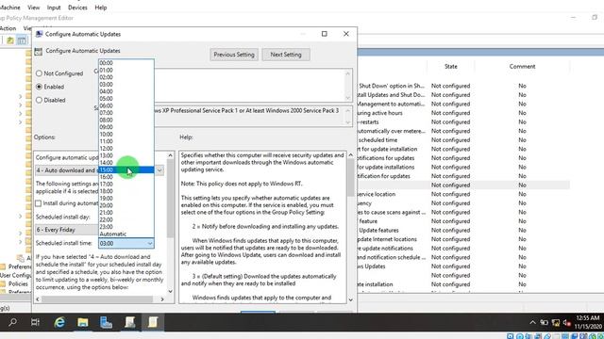The image size is (604, 339).
Task: Select the 'service location' policy row
Action: pos(463,194)
